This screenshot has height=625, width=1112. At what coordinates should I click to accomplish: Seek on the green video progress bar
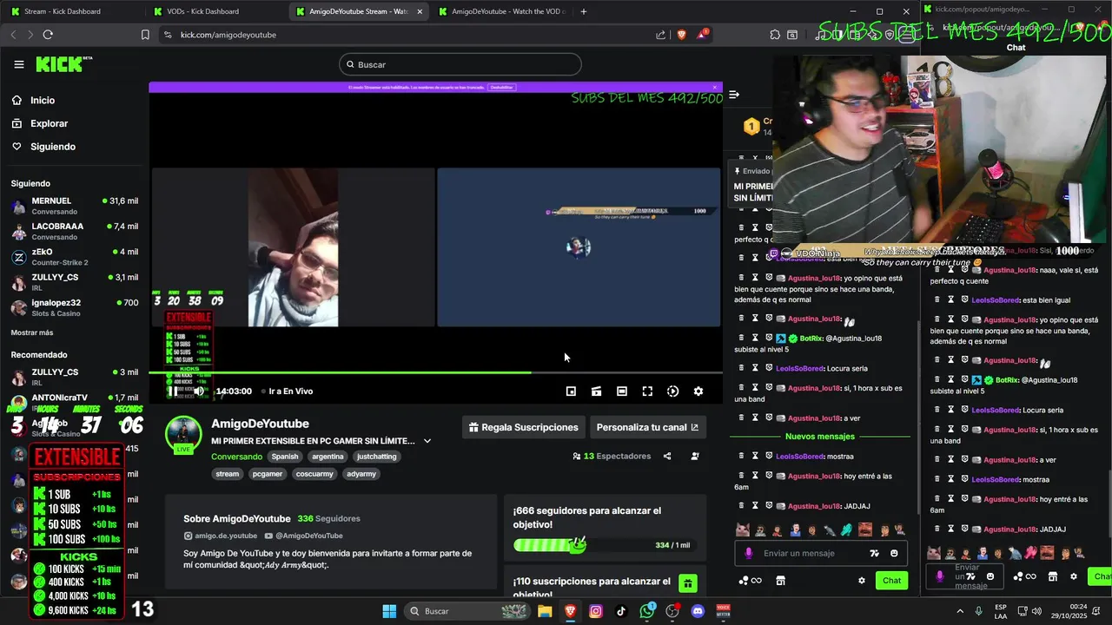[435, 373]
